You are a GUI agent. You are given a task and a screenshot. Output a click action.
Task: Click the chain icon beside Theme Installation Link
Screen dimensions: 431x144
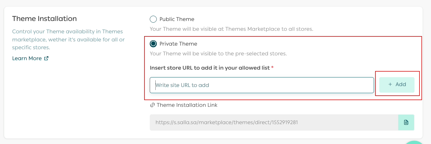153,105
